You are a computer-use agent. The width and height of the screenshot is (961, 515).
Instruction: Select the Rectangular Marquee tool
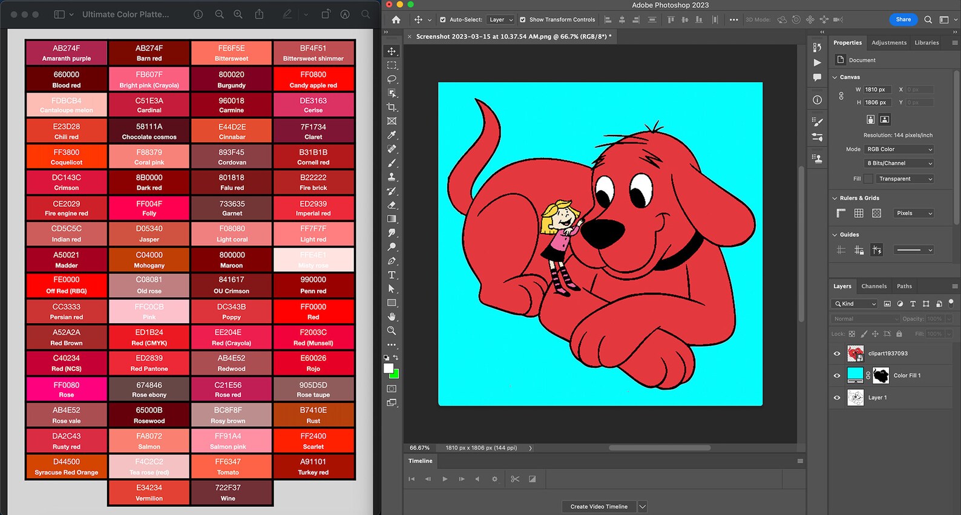[x=392, y=65]
